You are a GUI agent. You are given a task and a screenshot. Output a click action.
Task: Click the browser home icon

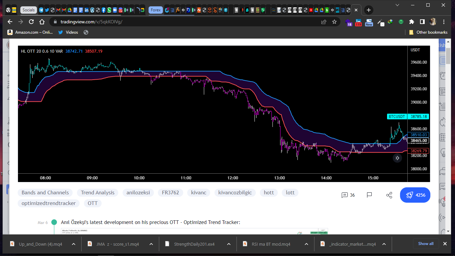[x=42, y=22]
